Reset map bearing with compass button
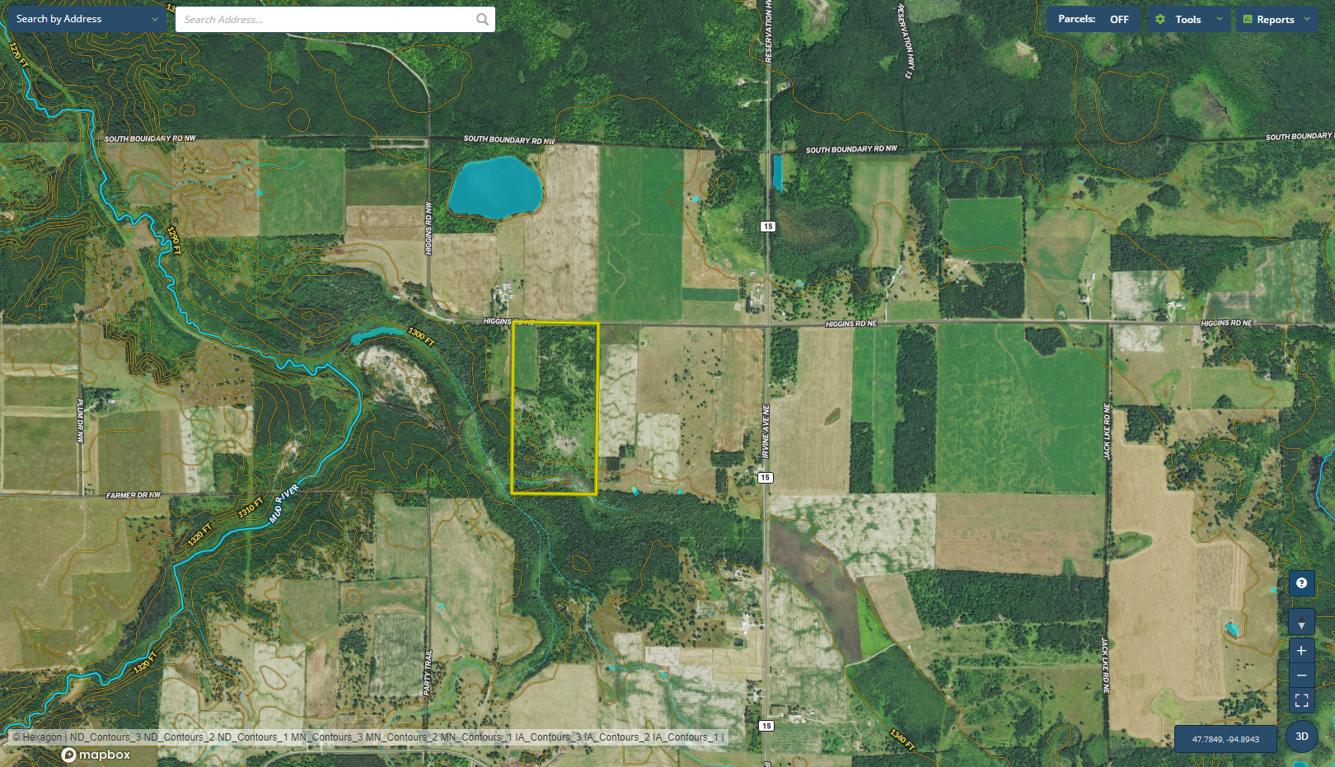Image resolution: width=1335 pixels, height=767 pixels. coord(1301,623)
